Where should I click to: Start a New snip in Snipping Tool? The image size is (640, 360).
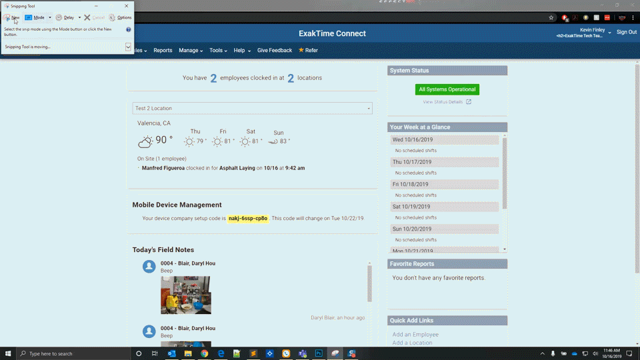click(x=11, y=17)
